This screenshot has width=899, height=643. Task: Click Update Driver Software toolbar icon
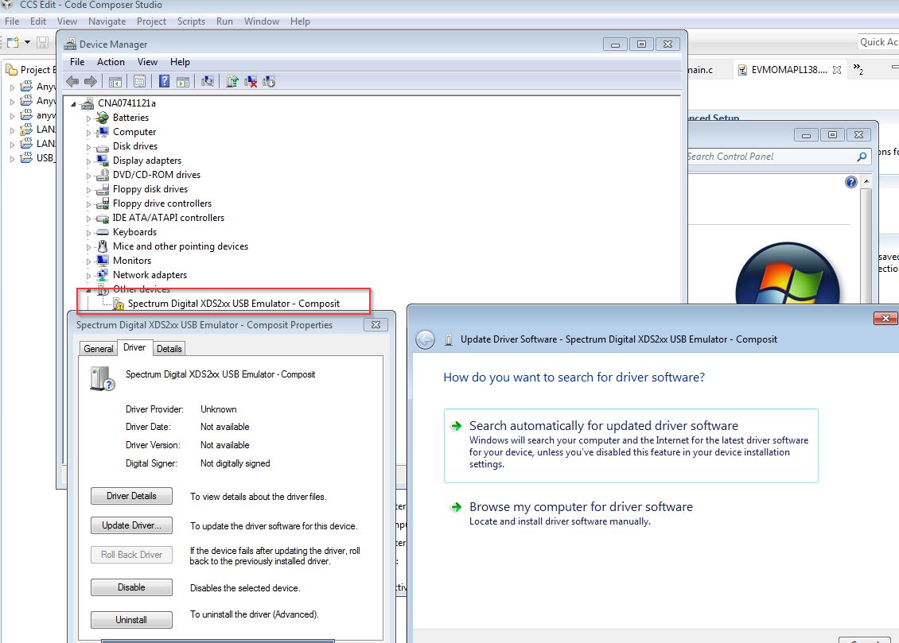tap(232, 81)
